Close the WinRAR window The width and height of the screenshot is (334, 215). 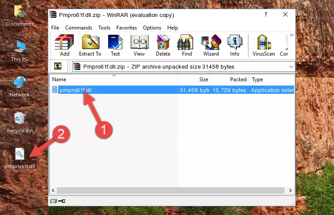(285, 14)
